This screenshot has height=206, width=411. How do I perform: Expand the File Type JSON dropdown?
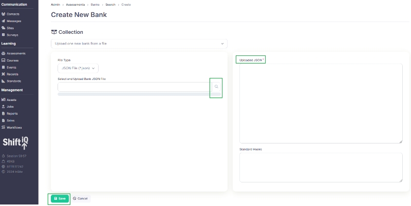pos(78,68)
